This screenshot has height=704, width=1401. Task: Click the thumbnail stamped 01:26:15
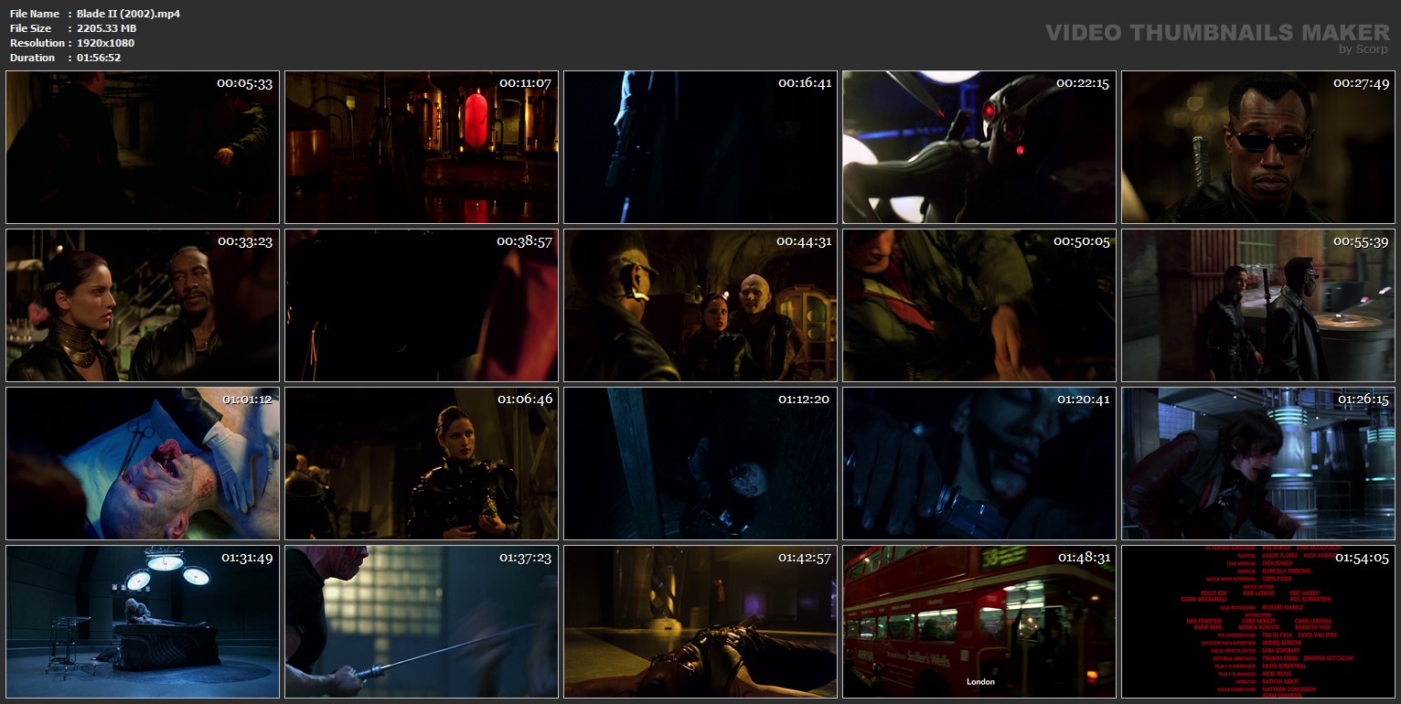(x=1258, y=464)
